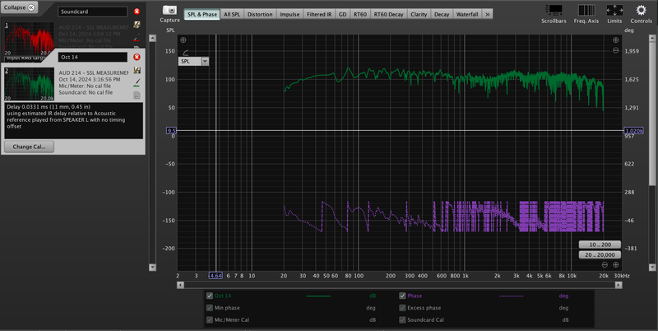Zoom in phase axis with top-right plus icon
The image size is (658, 331).
tap(615, 40)
